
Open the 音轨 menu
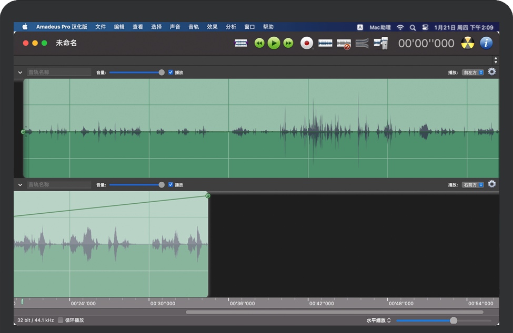pyautogui.click(x=194, y=27)
